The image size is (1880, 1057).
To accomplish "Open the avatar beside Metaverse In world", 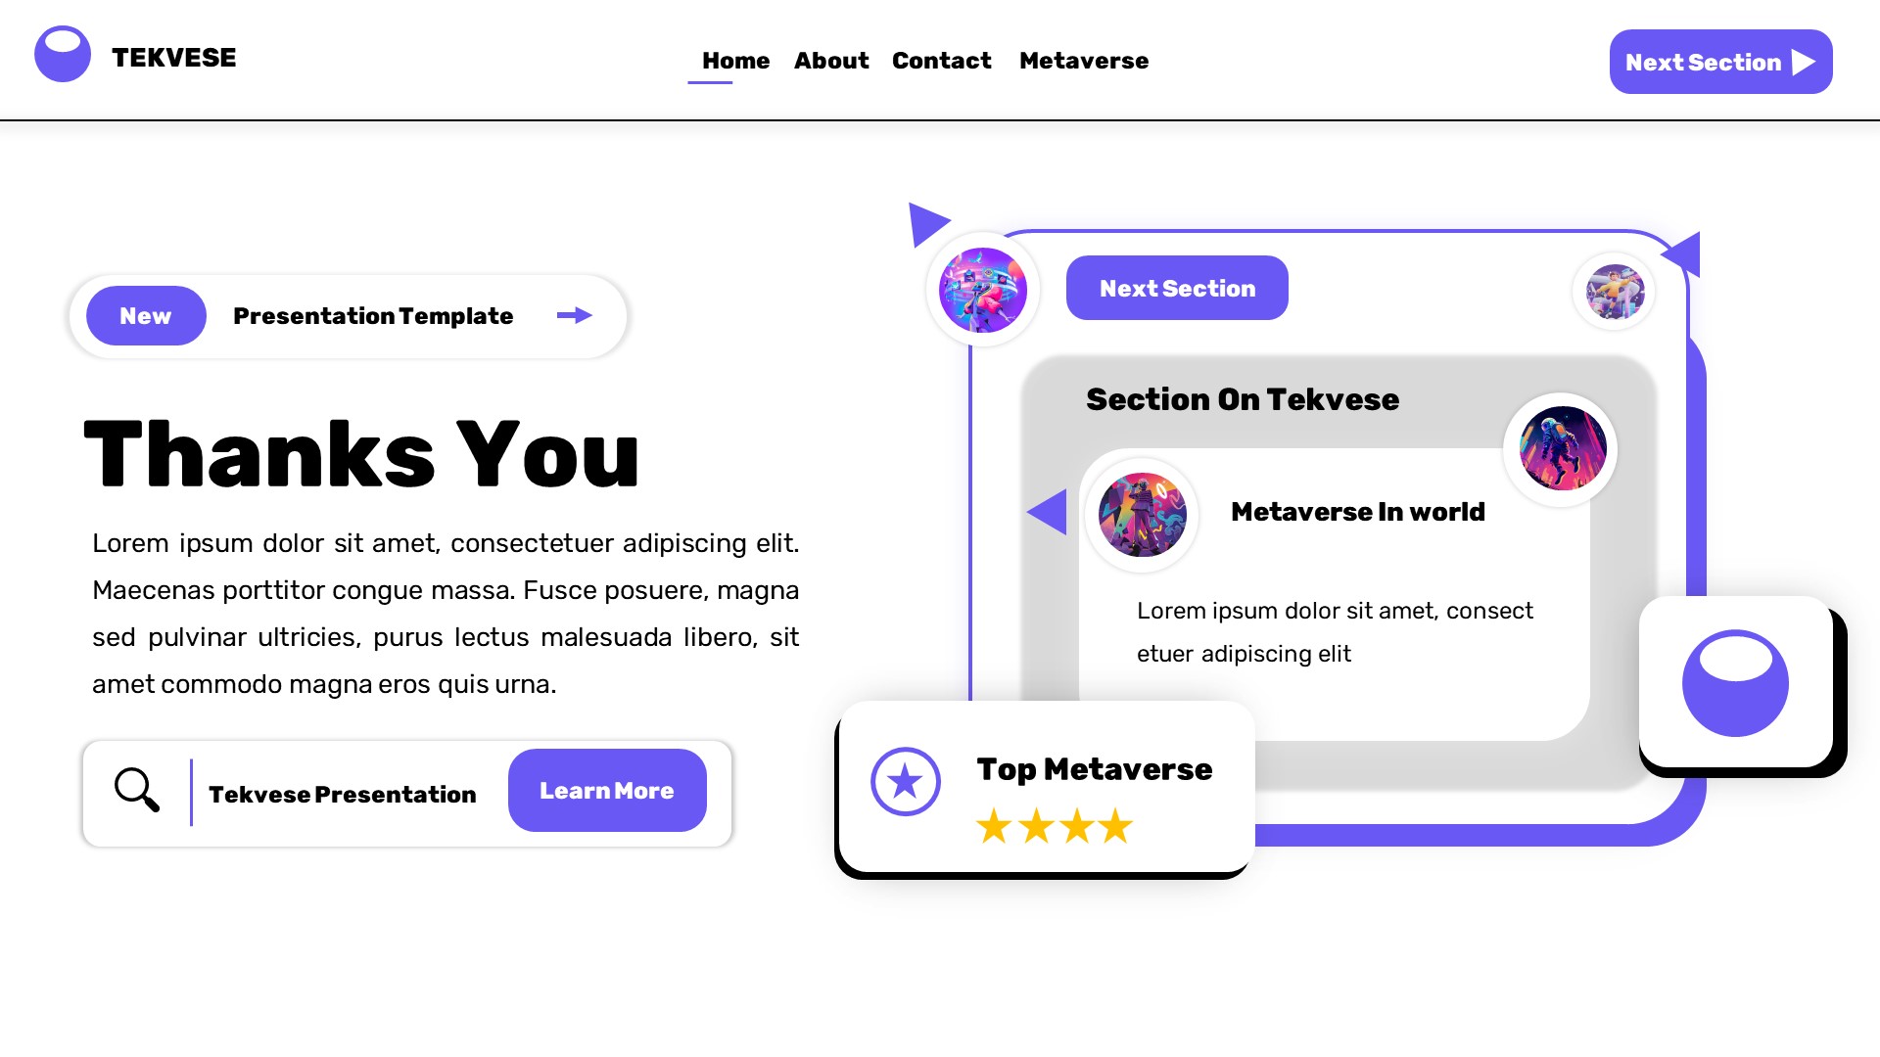I will [x=1142, y=515].
